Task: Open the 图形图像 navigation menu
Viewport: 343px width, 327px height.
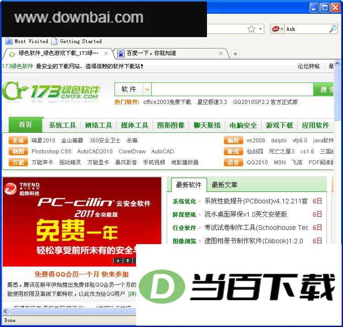Action: tap(171, 125)
